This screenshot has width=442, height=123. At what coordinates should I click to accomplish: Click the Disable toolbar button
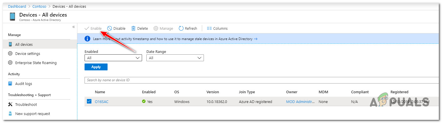click(x=116, y=28)
